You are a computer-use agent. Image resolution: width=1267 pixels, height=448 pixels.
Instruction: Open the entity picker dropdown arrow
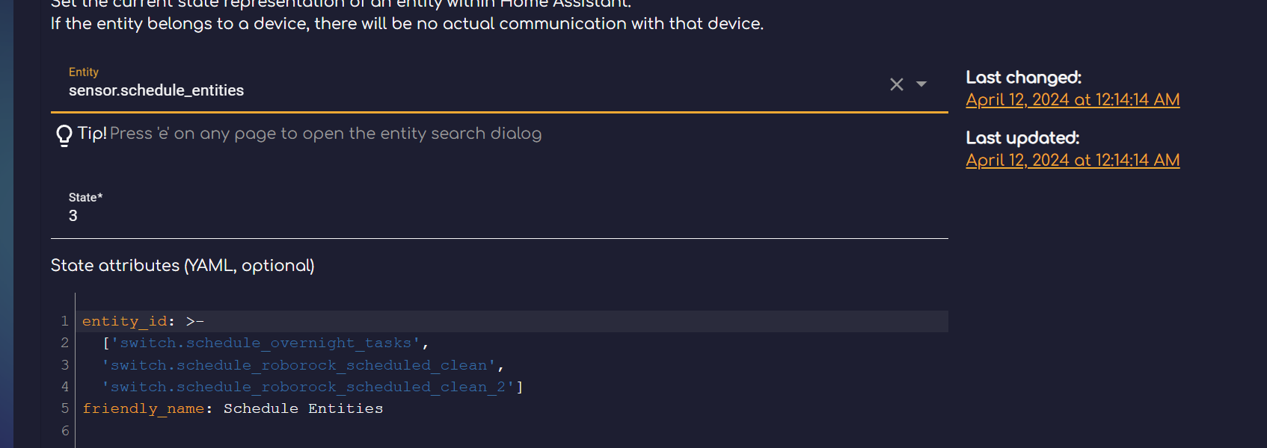[x=921, y=84]
